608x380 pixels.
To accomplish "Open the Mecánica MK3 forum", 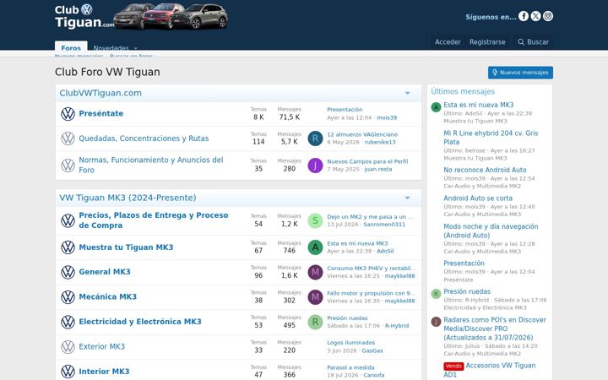I will point(108,296).
